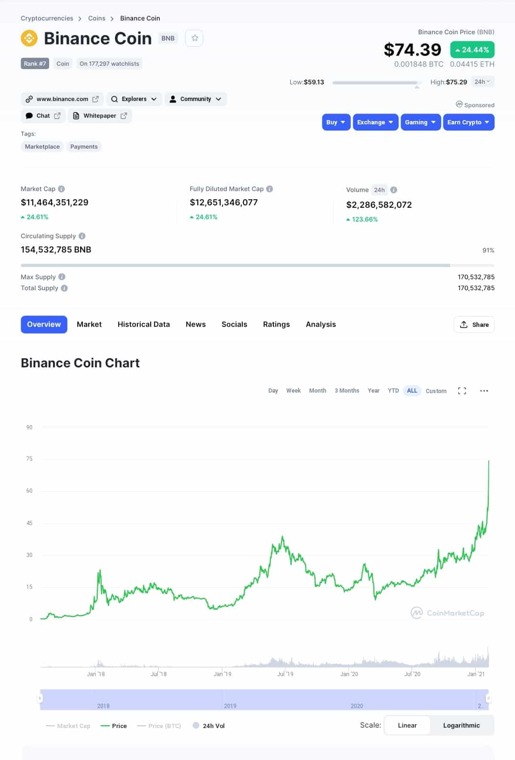The image size is (515, 760).
Task: Click Fully Diluted Market Cap info icon
Action: click(x=269, y=189)
